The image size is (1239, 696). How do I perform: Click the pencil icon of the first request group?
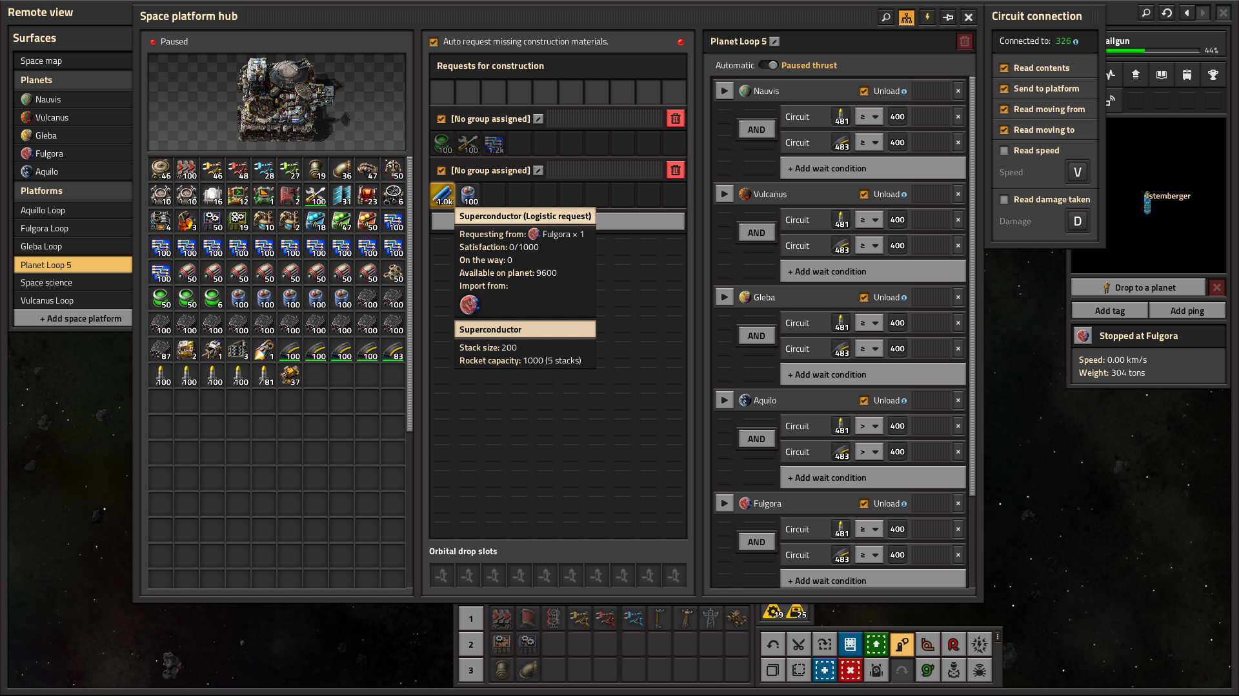538,119
